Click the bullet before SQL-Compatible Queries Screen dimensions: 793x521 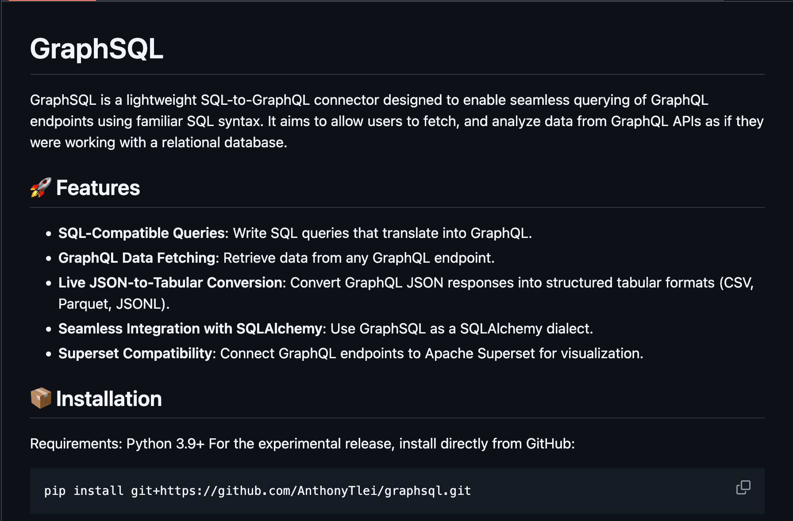[49, 234]
